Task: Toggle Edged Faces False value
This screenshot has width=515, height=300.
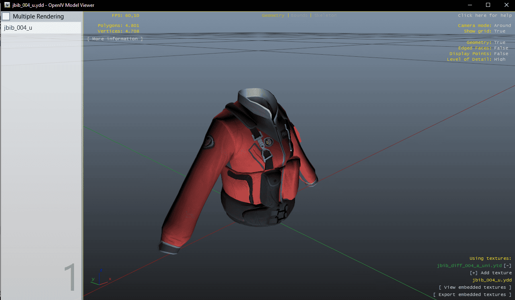Action: click(x=501, y=48)
